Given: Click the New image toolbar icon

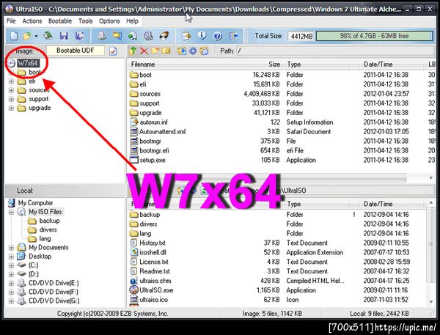Looking at the screenshot, I should point(13,36).
